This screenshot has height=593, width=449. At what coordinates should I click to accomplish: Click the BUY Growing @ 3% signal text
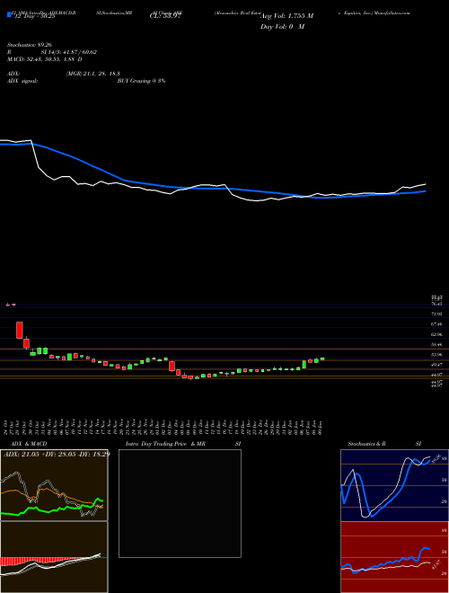(141, 81)
